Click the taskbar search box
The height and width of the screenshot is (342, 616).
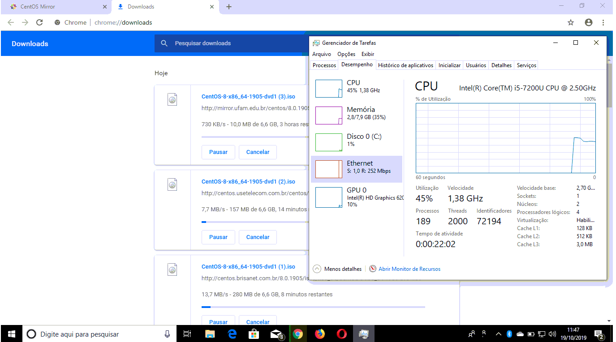pyautogui.click(x=99, y=334)
